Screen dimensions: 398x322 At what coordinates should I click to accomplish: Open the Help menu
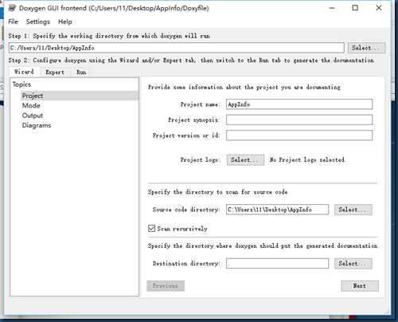[65, 22]
